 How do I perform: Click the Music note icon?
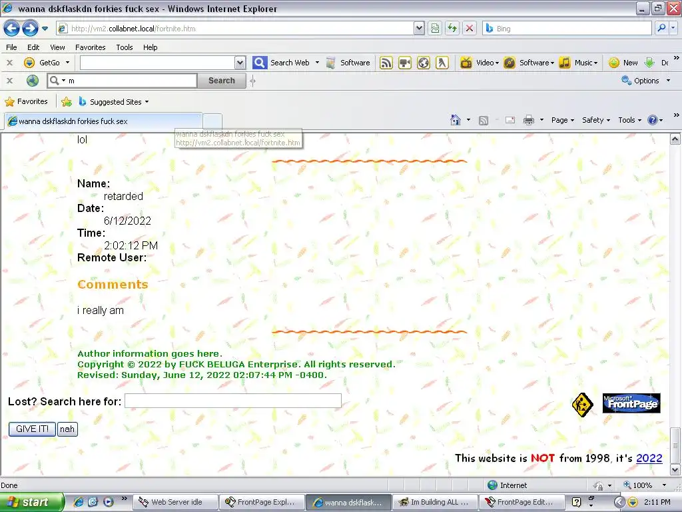(565, 63)
